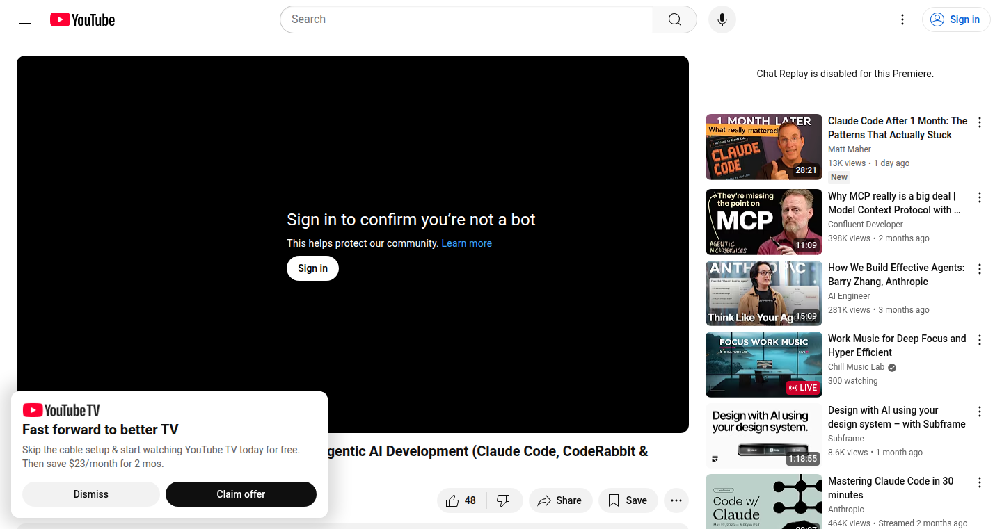This screenshot has width=1002, height=529.
Task: Open the hamburger guide menu
Action: pos(25,19)
